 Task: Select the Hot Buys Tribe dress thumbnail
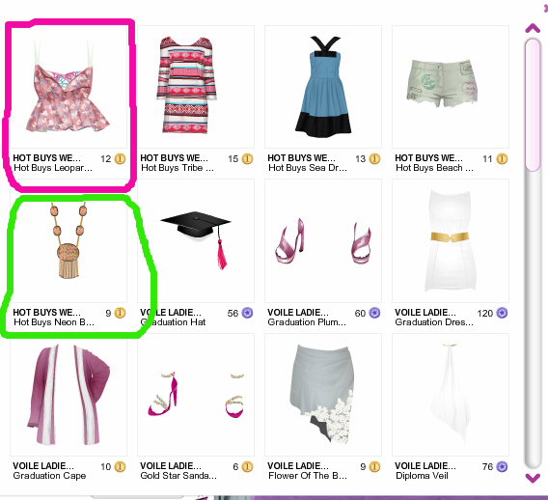196,87
